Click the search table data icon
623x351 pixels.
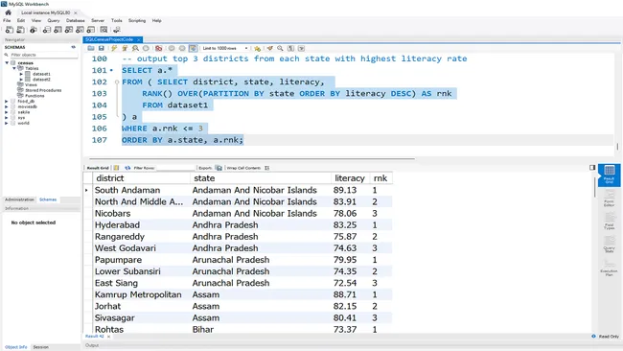click(104, 30)
